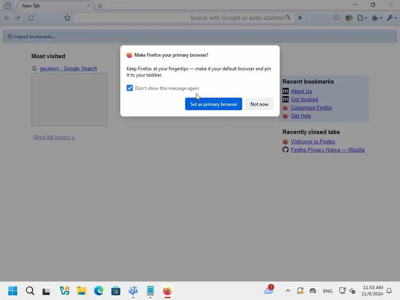Image resolution: width=400 pixels, height=300 pixels.
Task: Open the notification bell in taskbar
Action: (x=389, y=291)
